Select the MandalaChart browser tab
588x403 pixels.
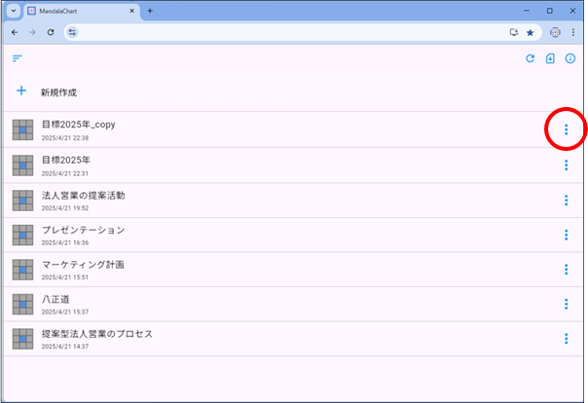[81, 12]
